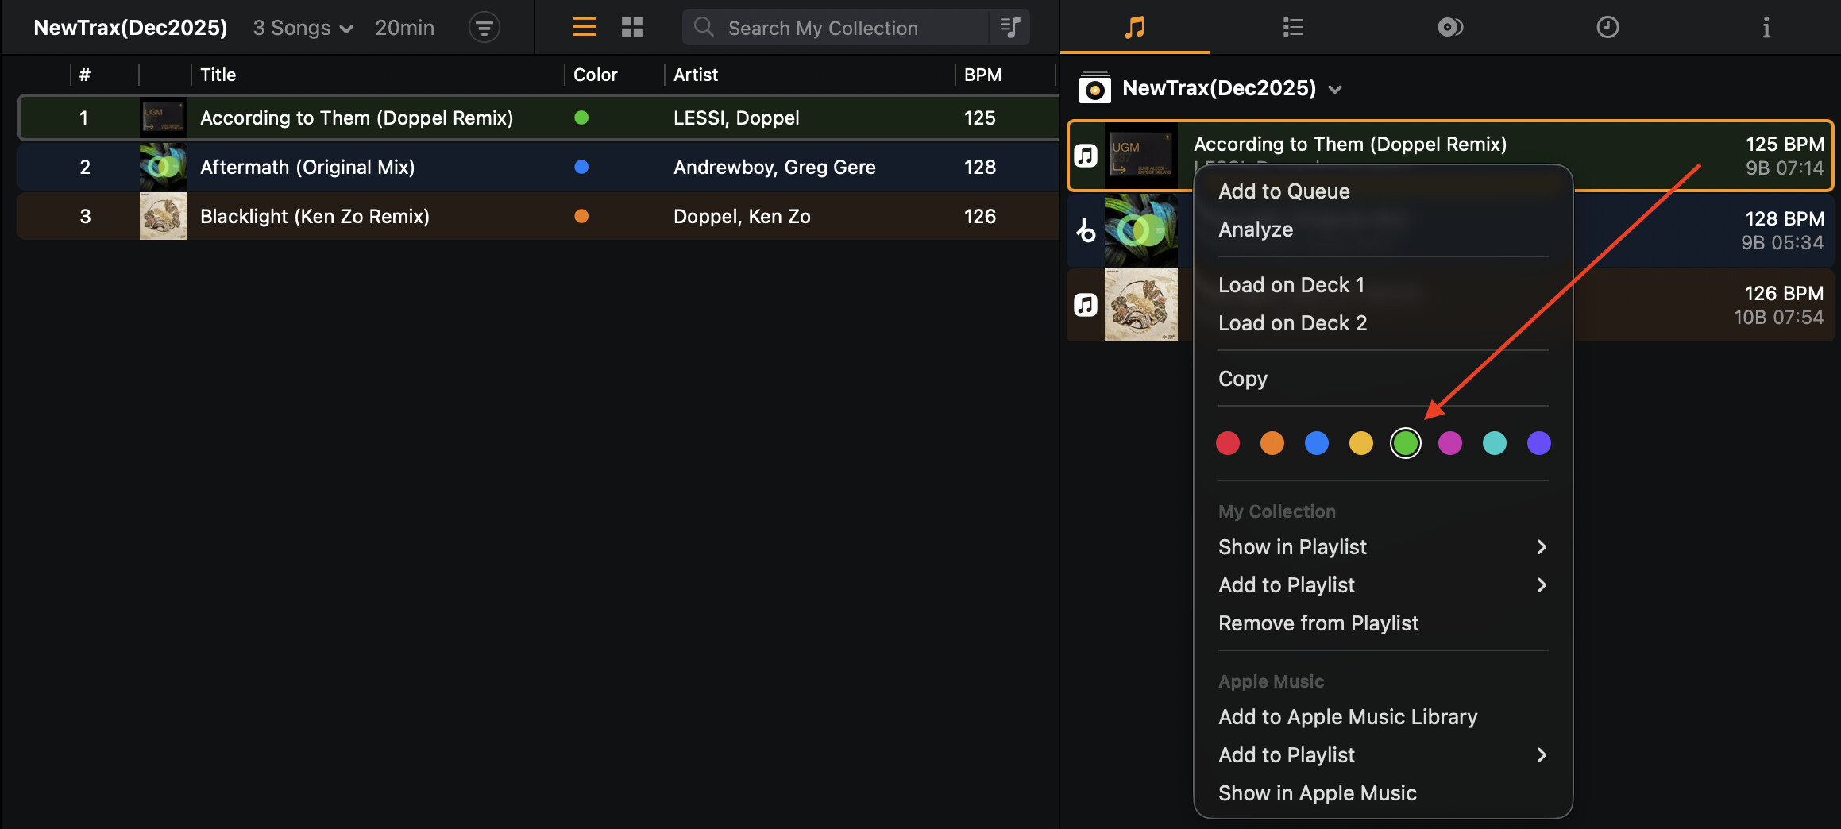Expand the Show in Playlist submenu
This screenshot has height=829, width=1841.
click(x=1382, y=547)
